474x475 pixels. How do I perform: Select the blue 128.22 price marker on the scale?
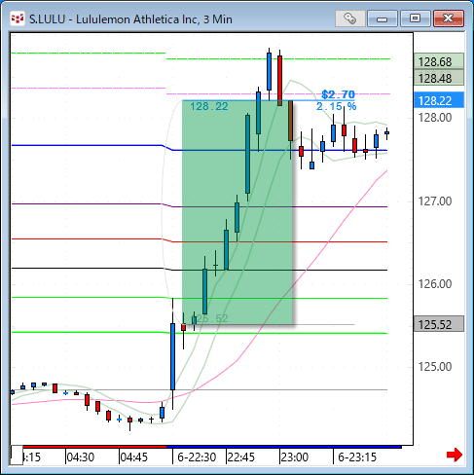pyautogui.click(x=439, y=100)
